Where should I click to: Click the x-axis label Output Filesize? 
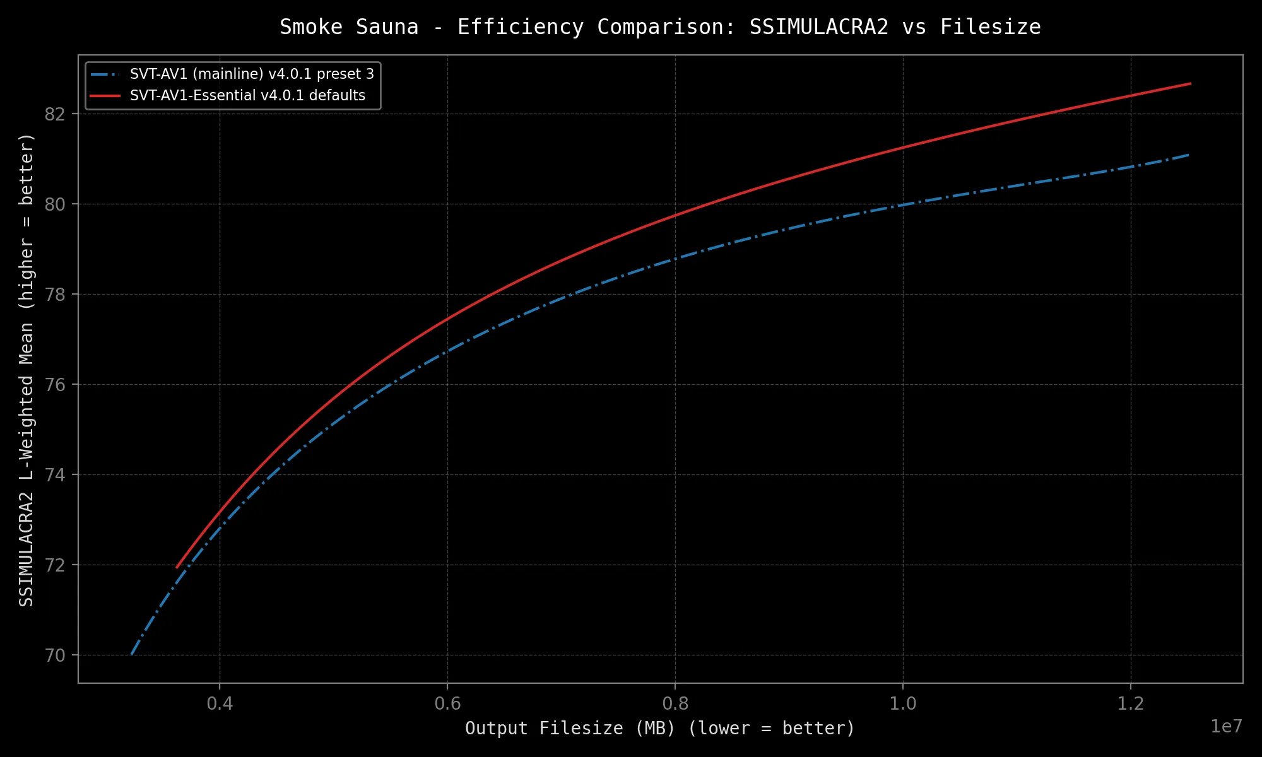coord(660,728)
